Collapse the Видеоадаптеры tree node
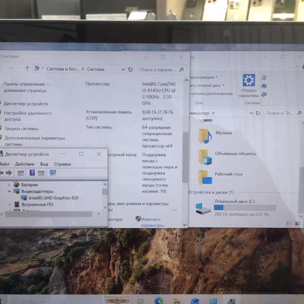This screenshot has width=304, height=304. click(x=9, y=192)
